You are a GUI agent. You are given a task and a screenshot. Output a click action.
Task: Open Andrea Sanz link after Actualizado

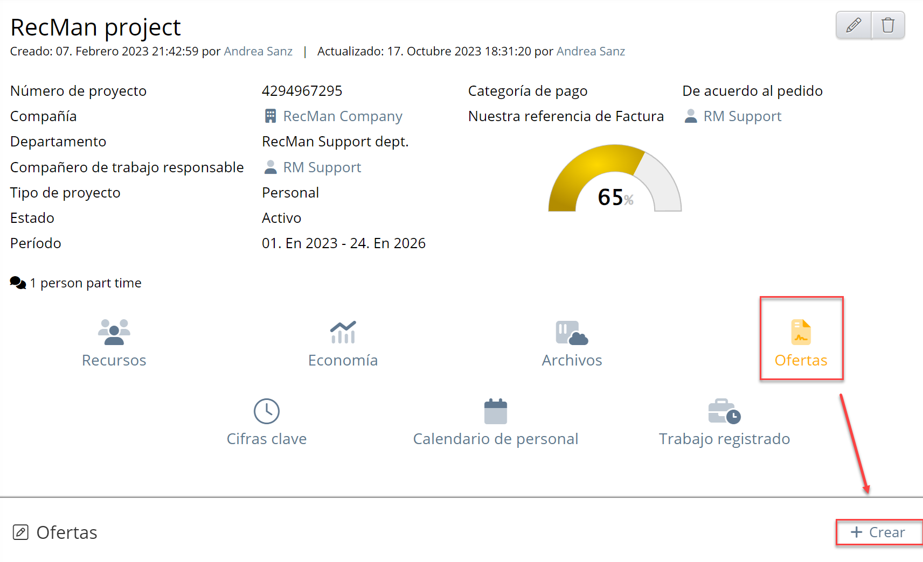(x=591, y=51)
